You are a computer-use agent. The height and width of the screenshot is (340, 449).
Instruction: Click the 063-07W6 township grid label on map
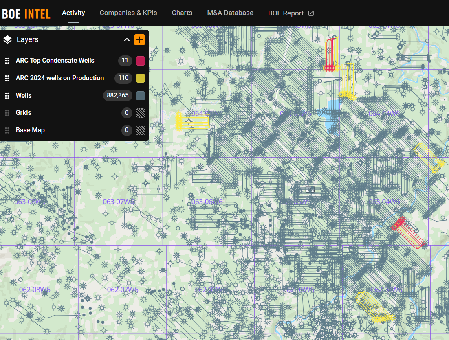point(118,202)
